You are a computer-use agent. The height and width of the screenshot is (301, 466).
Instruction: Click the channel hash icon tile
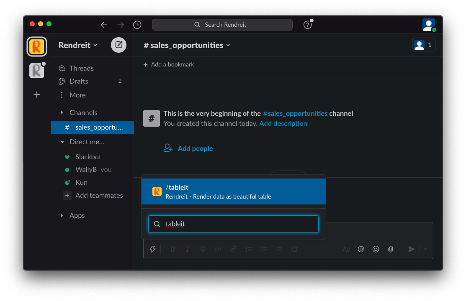coord(152,118)
